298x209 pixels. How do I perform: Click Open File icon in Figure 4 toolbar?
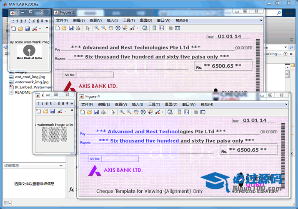89,112
